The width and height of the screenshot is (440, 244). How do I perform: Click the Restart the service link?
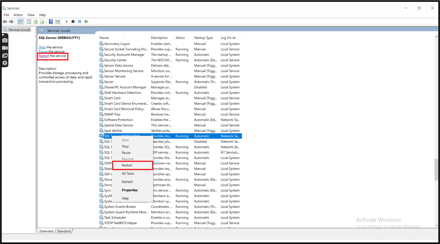click(x=44, y=56)
